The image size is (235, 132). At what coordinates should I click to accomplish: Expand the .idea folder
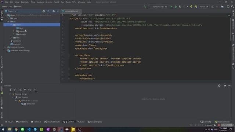pos(8,18)
